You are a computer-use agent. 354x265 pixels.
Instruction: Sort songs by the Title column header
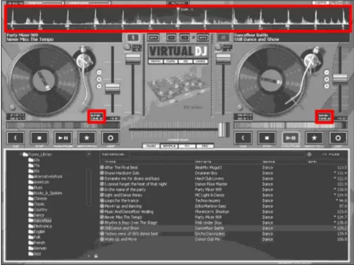click(110, 162)
